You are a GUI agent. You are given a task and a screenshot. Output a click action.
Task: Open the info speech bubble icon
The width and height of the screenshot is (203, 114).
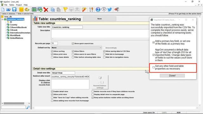coord(104,9)
